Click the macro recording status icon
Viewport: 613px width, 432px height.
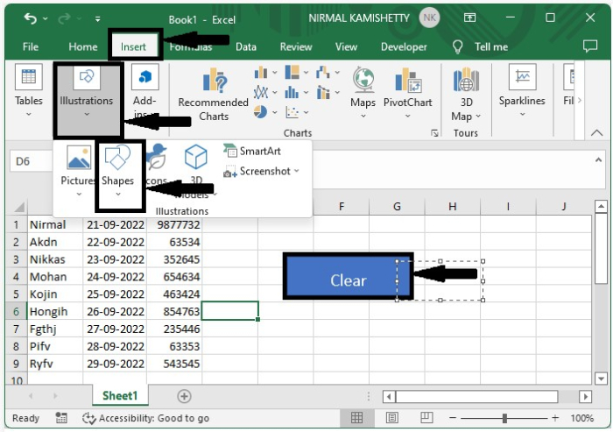coord(61,418)
